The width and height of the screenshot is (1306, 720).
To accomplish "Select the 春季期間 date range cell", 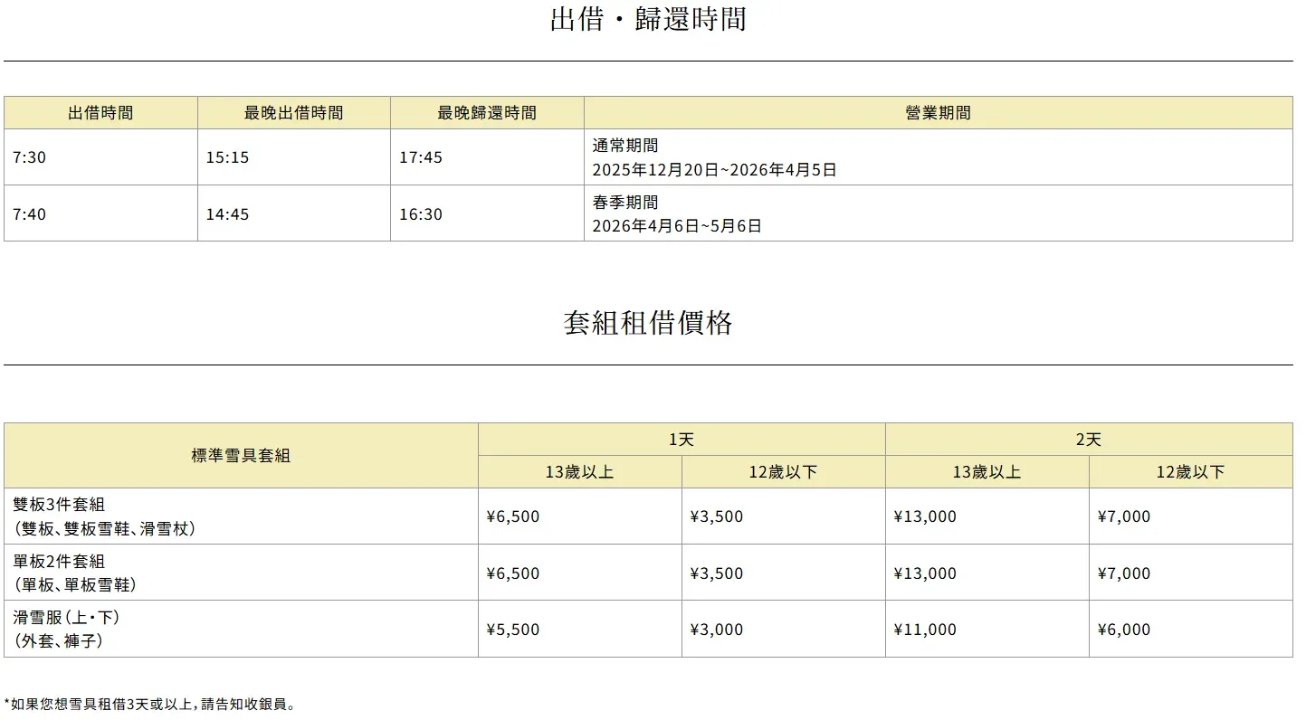I will [x=677, y=214].
